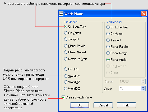
Task: Click inside the Angle input field
Action: [x=130, y=88]
